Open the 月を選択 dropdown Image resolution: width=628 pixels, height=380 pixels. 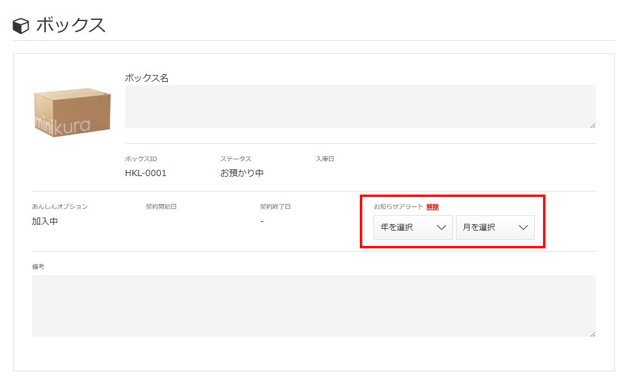495,228
